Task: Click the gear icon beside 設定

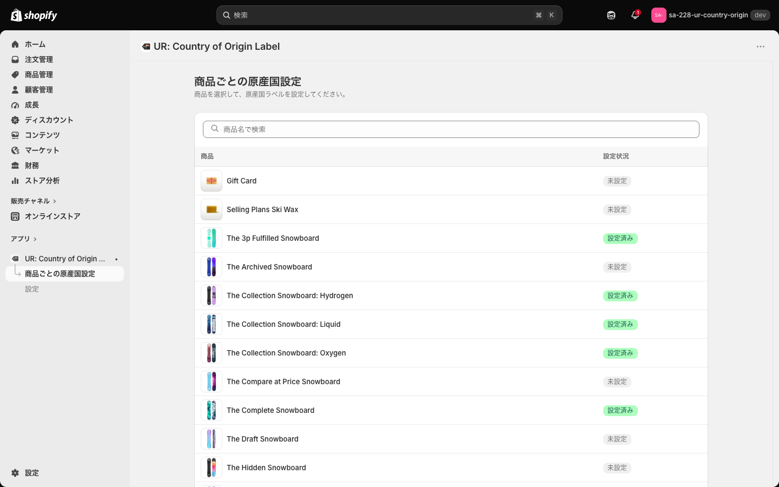Action: pyautogui.click(x=15, y=473)
